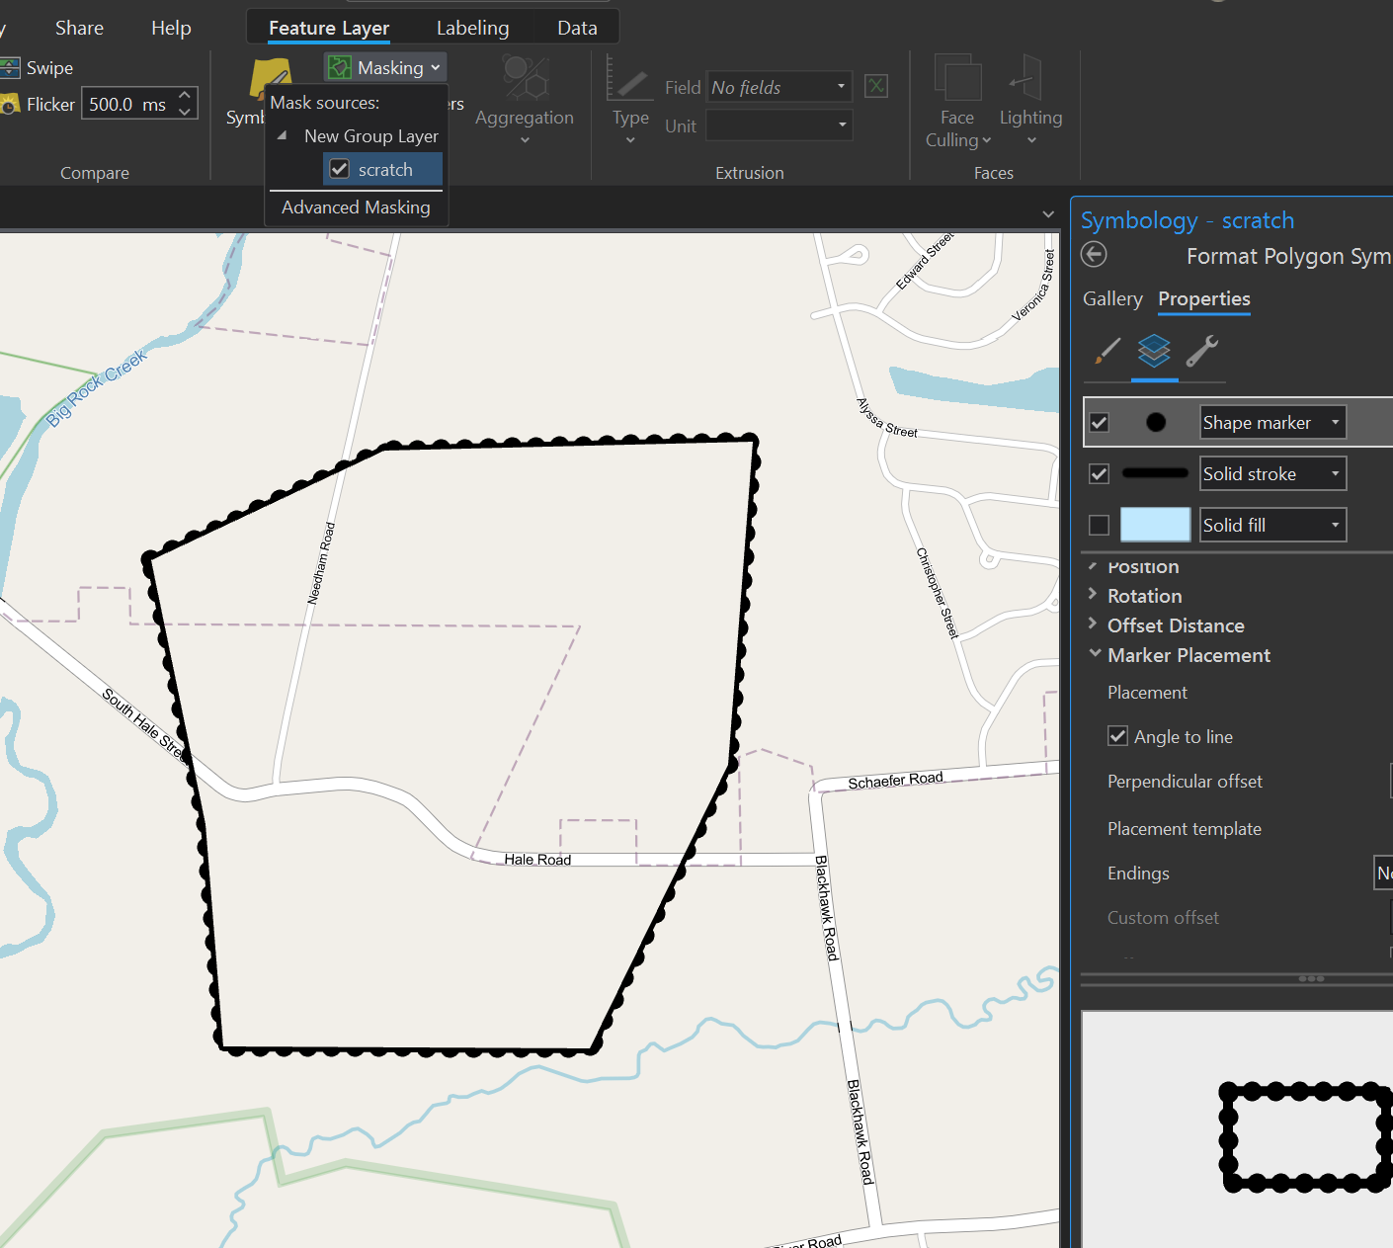This screenshot has height=1248, width=1393.
Task: Click the back arrow in Symbology panel
Action: 1093,255
